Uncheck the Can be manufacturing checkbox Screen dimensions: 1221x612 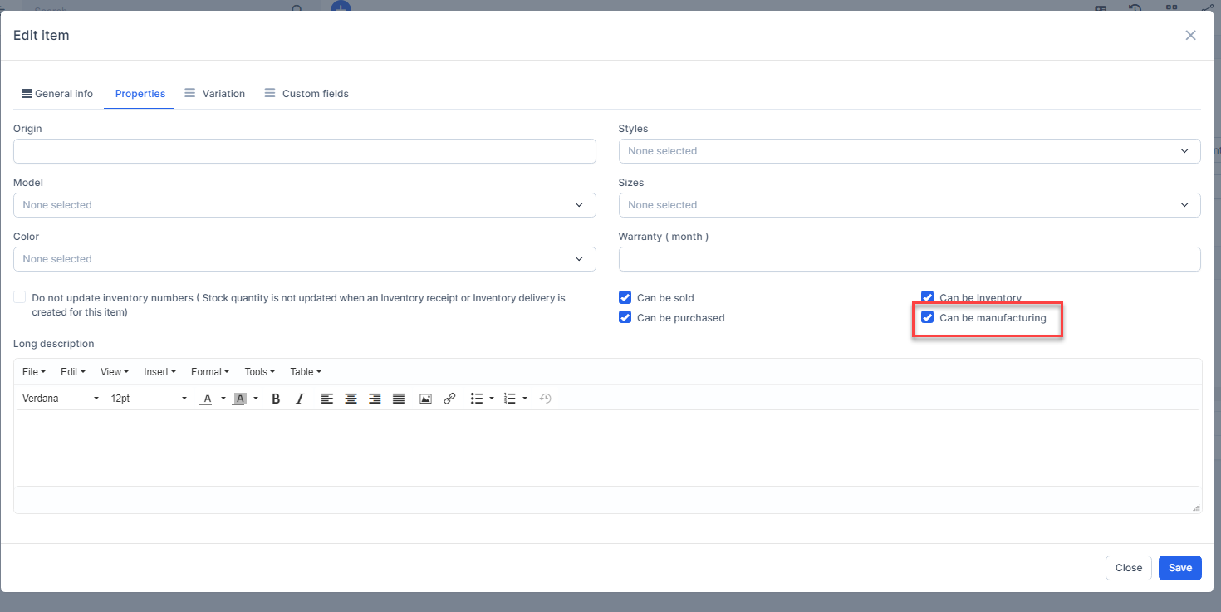928,318
